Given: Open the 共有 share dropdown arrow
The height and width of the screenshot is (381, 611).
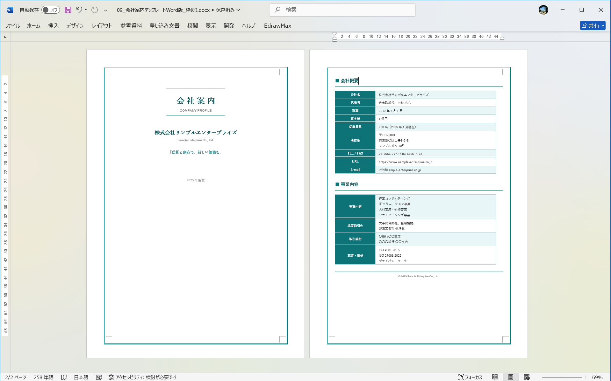Looking at the screenshot, I should 603,25.
